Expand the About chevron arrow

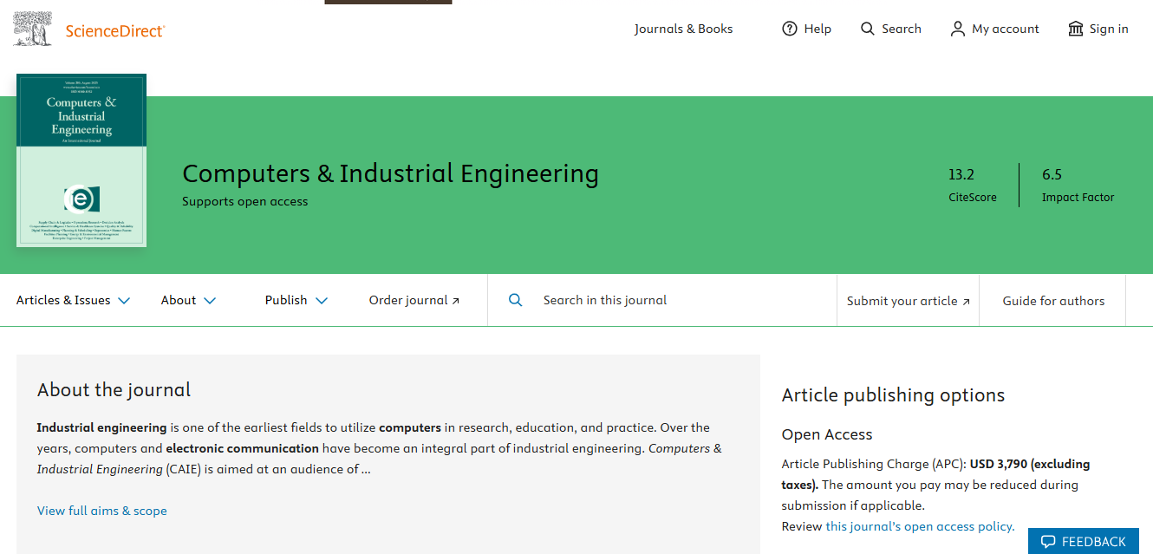(210, 301)
